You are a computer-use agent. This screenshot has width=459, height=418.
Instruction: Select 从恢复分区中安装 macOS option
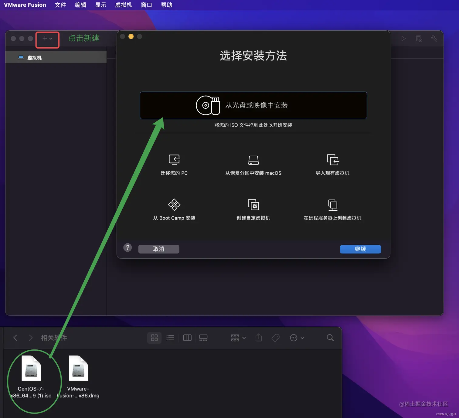pos(253,165)
